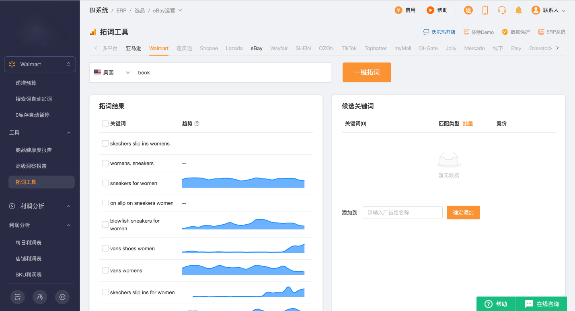Click the 请输入广告组名称 input field
The image size is (575, 311).
[x=402, y=212]
